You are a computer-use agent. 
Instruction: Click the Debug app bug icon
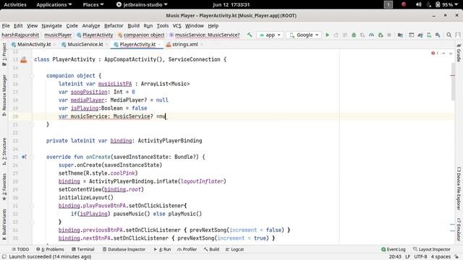tap(354, 35)
